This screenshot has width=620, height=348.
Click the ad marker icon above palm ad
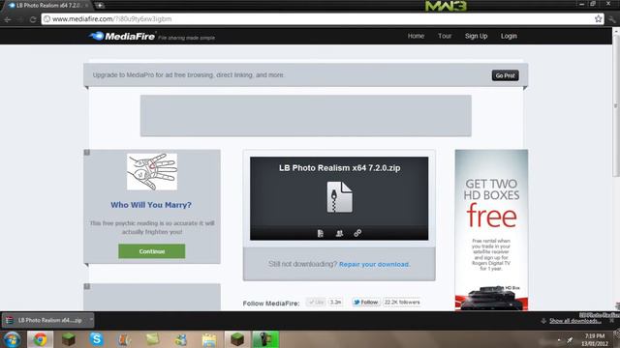(87, 153)
